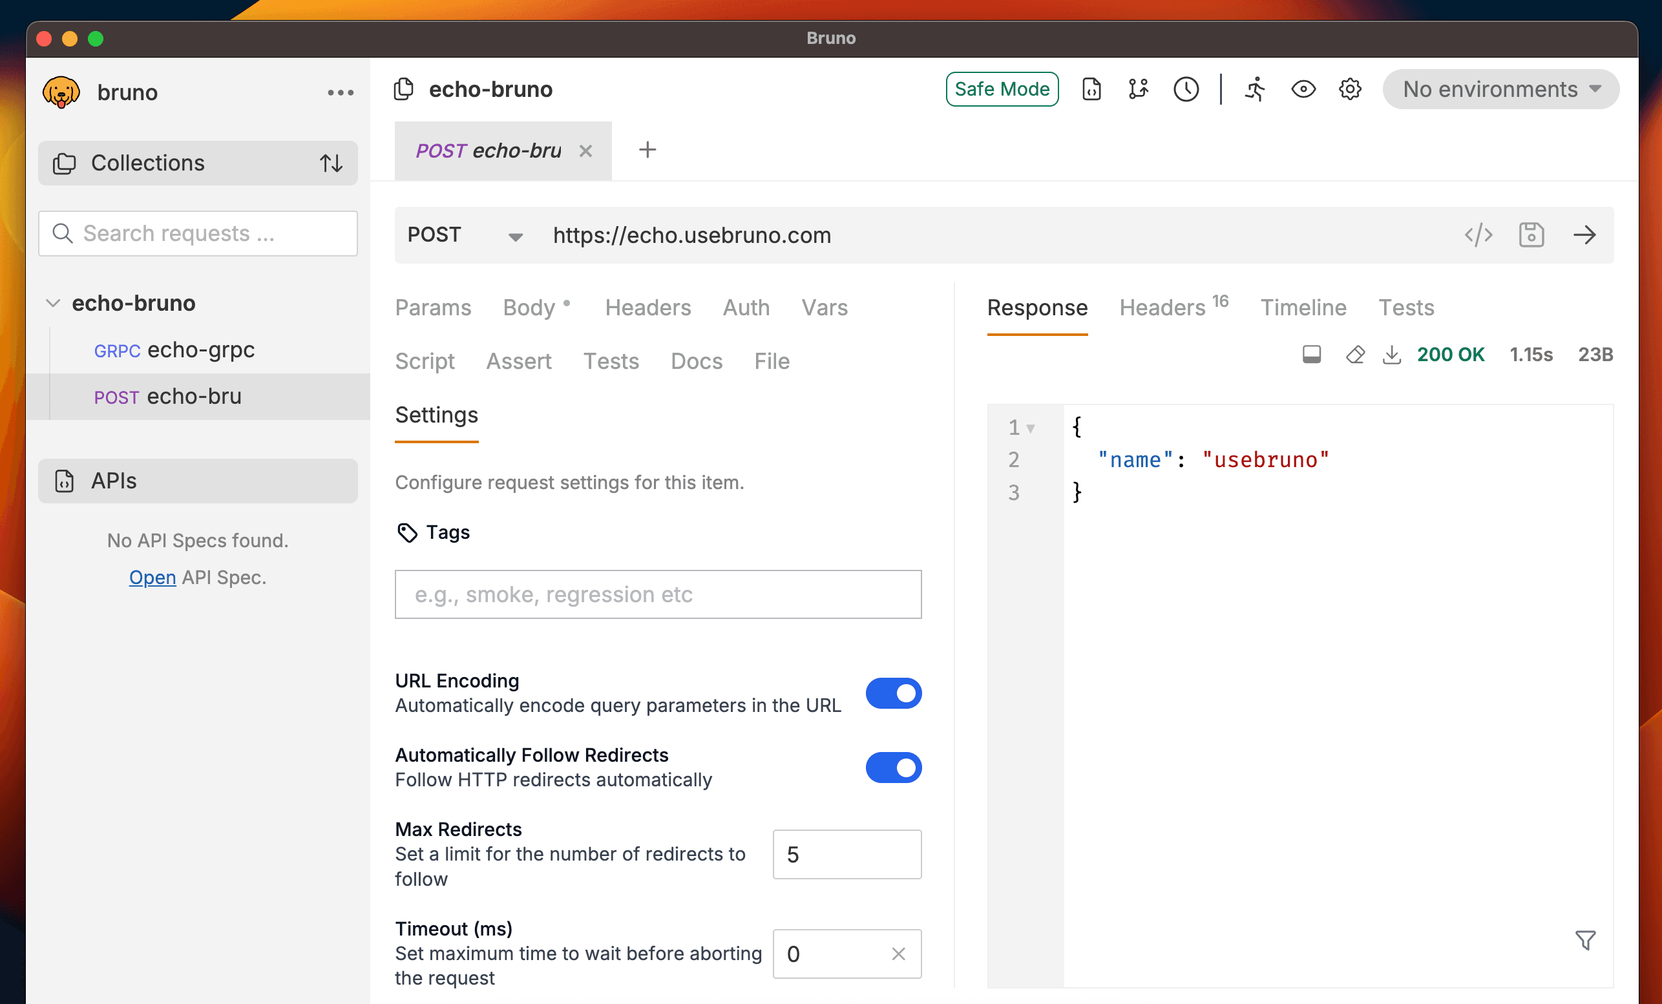
Task: Clear the response using the eraser icon
Action: point(1354,354)
